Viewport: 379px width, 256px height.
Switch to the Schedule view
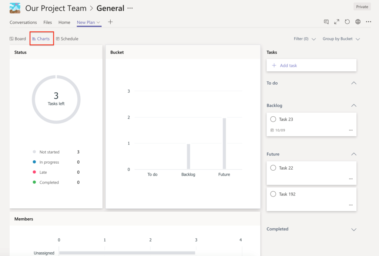tap(67, 39)
